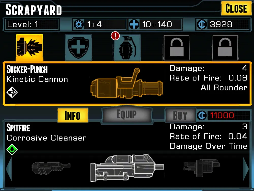Viewport: 254px width, 191px height.
Task: Click the green corrosive type diamond icon
Action: tap(12, 149)
